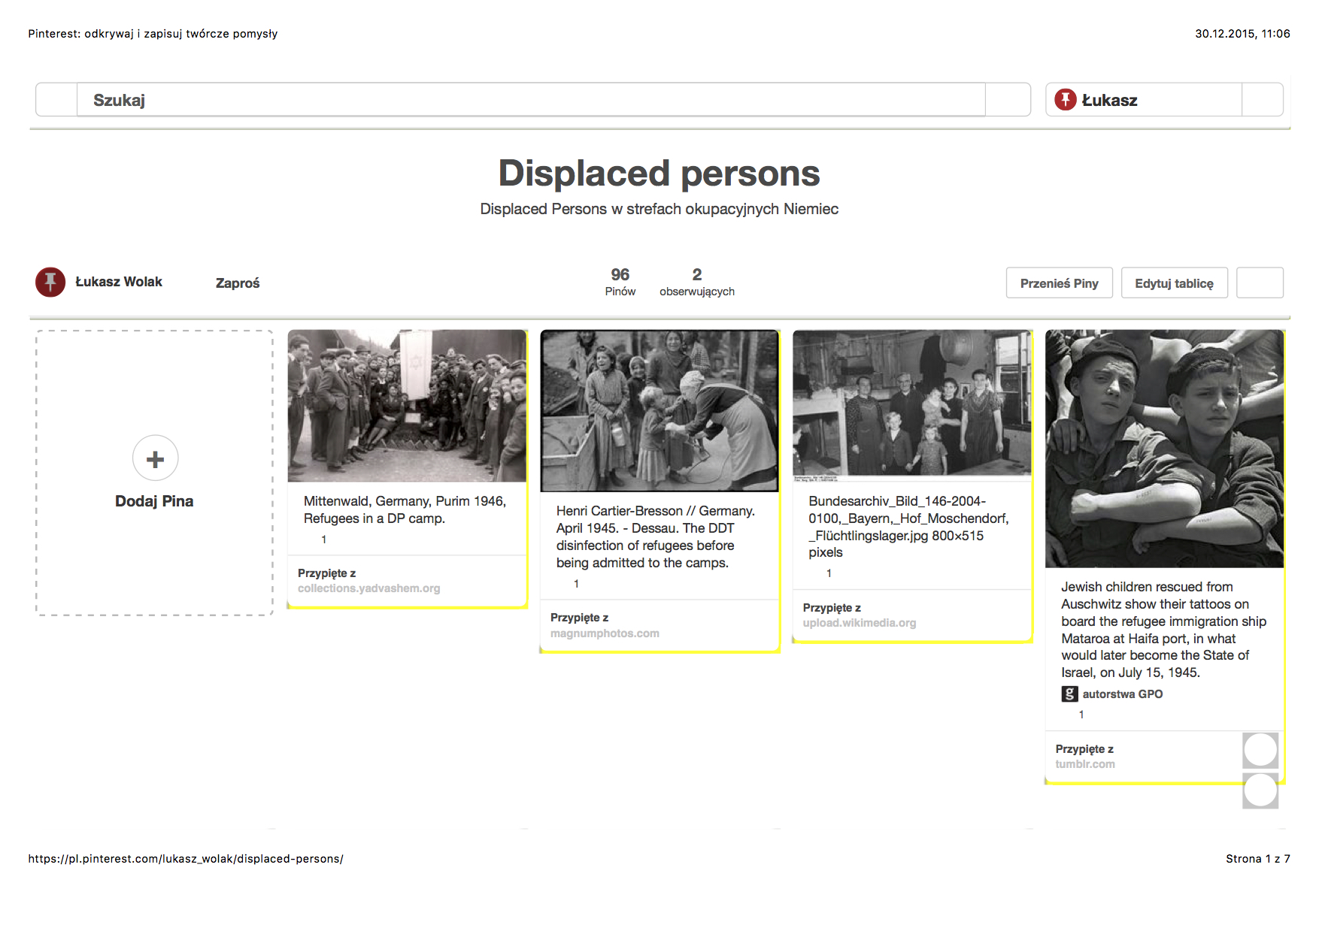Click the empty box left of search field

(x=56, y=100)
